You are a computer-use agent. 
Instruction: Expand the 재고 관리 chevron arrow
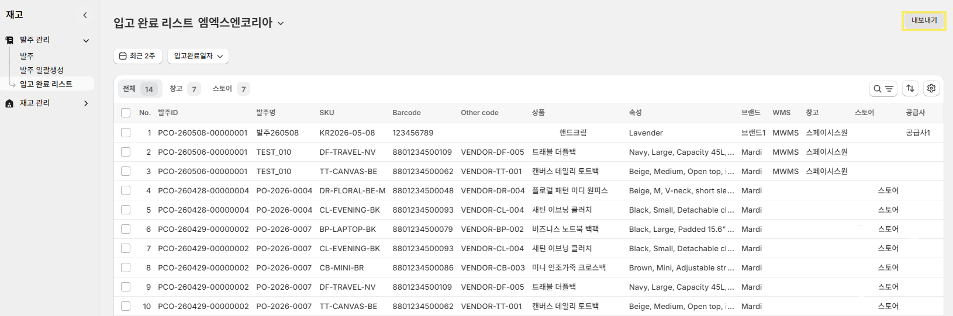pyautogui.click(x=86, y=103)
